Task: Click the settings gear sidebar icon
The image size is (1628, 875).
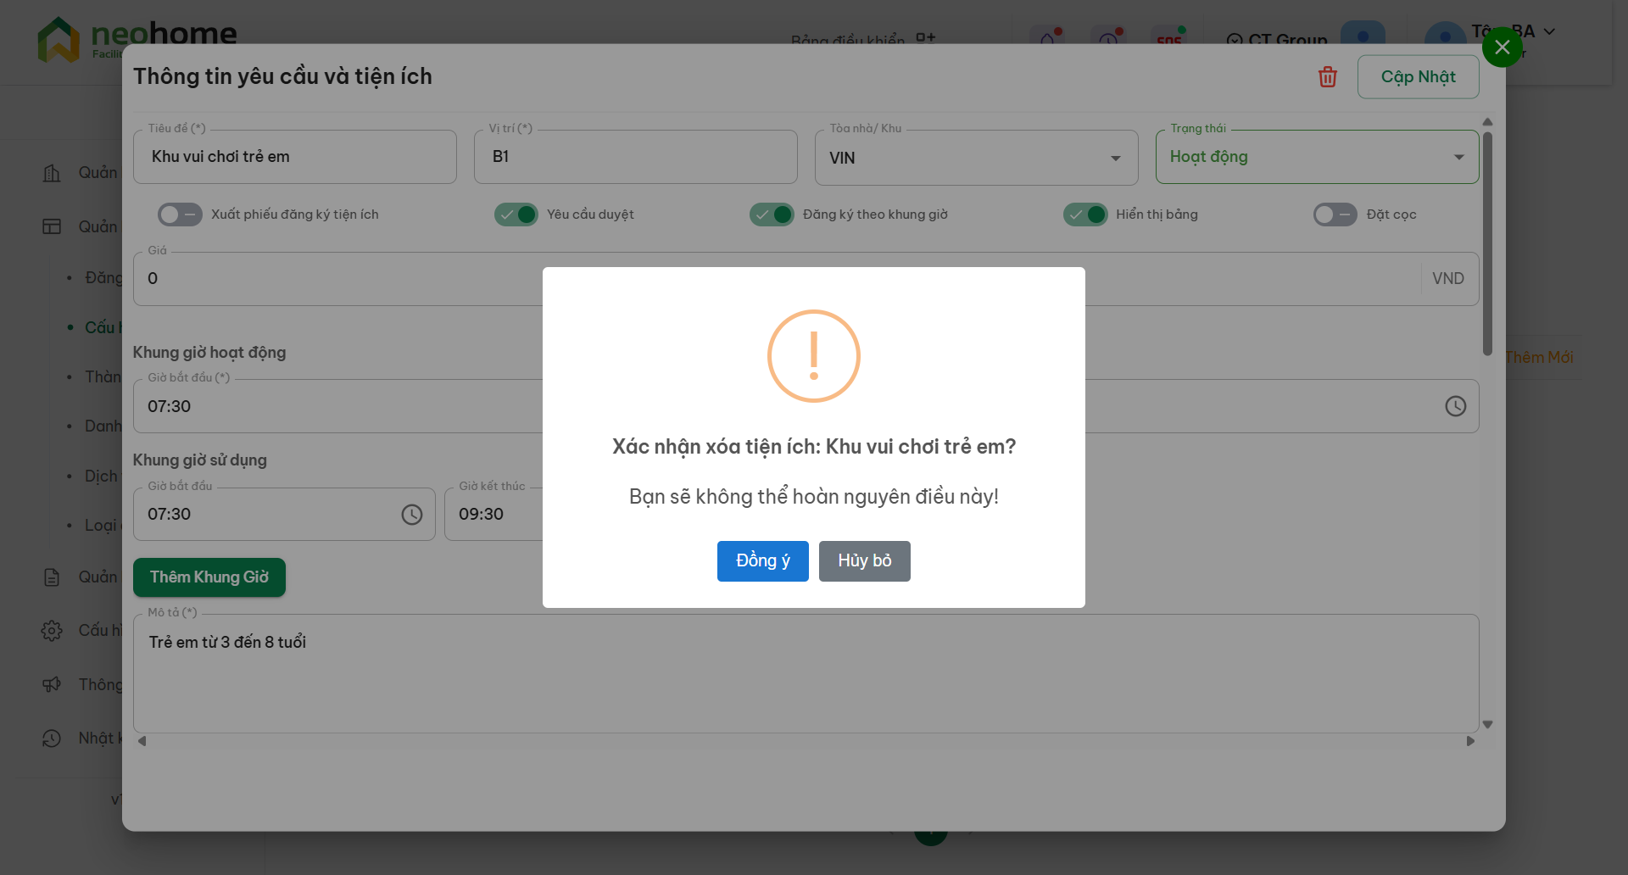Action: [52, 631]
